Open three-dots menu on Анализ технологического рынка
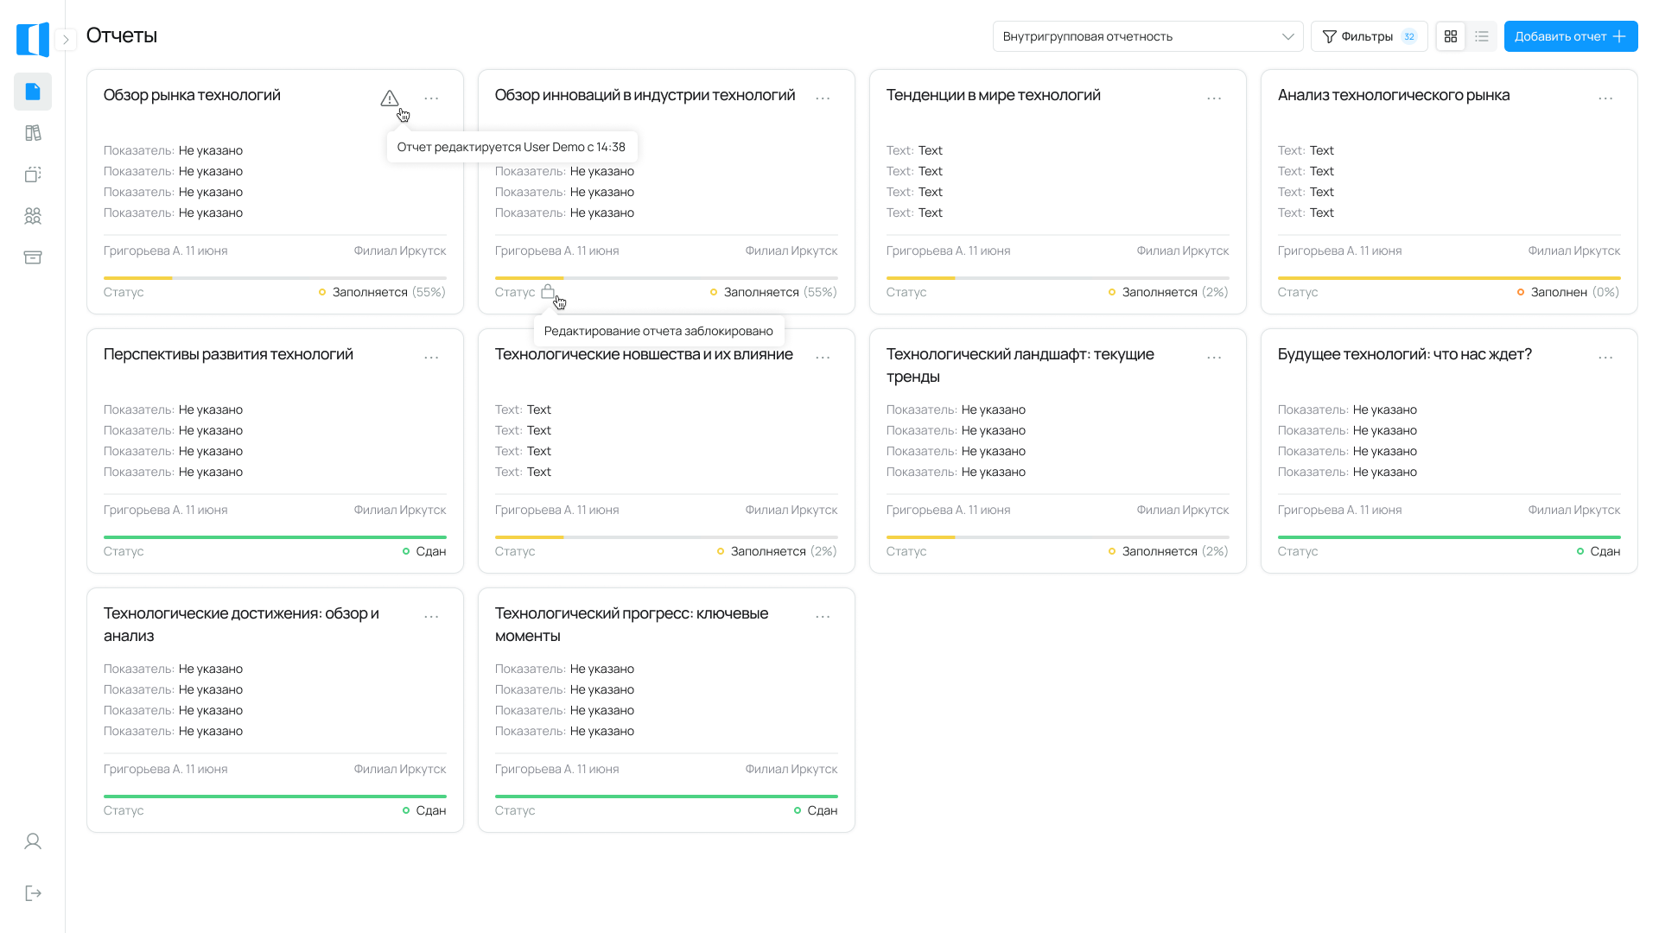Screen dimensions: 1659x933 point(1605,98)
